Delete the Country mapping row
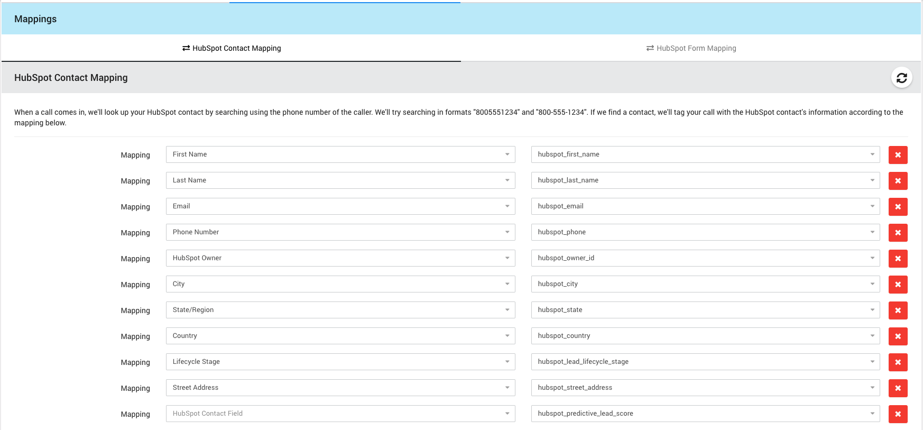 (898, 336)
